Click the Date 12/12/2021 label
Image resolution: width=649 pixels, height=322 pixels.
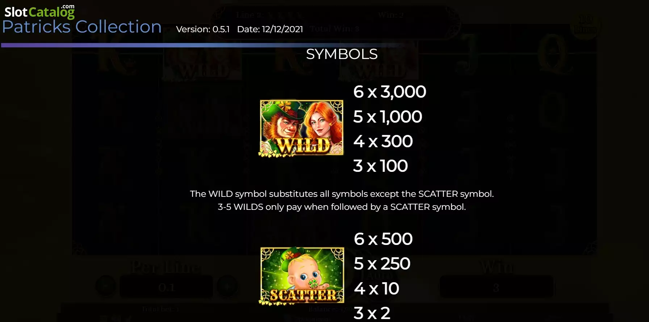(x=270, y=29)
